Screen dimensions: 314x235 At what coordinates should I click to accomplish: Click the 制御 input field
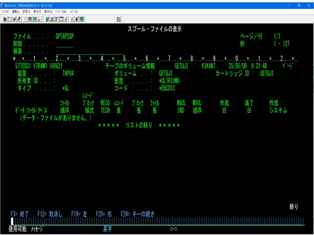(x=65, y=44)
